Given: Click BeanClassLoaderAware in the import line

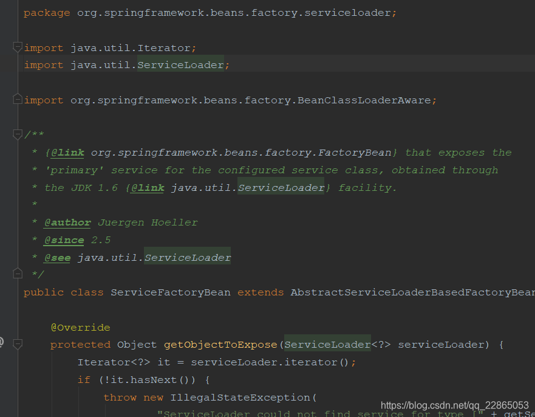Looking at the screenshot, I should pos(364,100).
